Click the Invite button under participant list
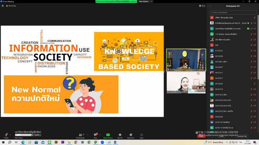 click(221, 136)
